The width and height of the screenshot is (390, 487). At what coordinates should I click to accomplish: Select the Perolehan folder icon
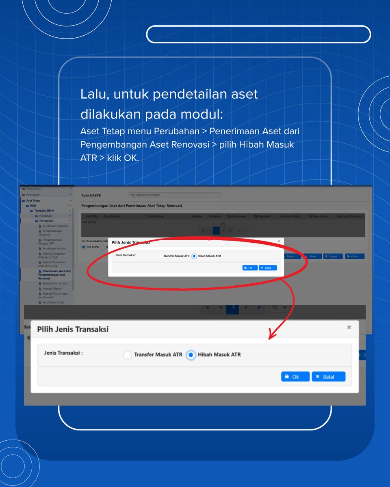[37, 215]
